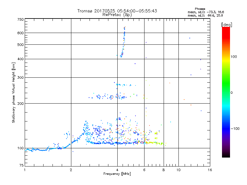Image resolution: width=247 pixels, height=185 pixels.
Task: Click the x-axis tick label '10'
Action: coord(178,170)
